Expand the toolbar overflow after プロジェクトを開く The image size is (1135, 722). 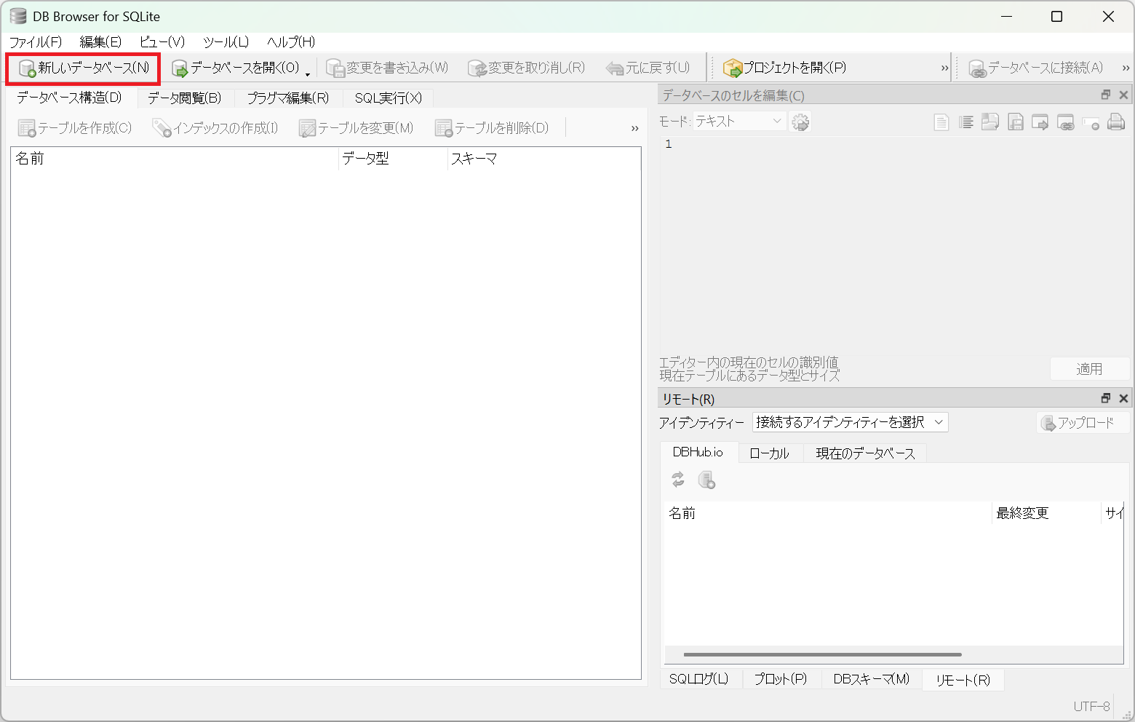pyautogui.click(x=944, y=68)
